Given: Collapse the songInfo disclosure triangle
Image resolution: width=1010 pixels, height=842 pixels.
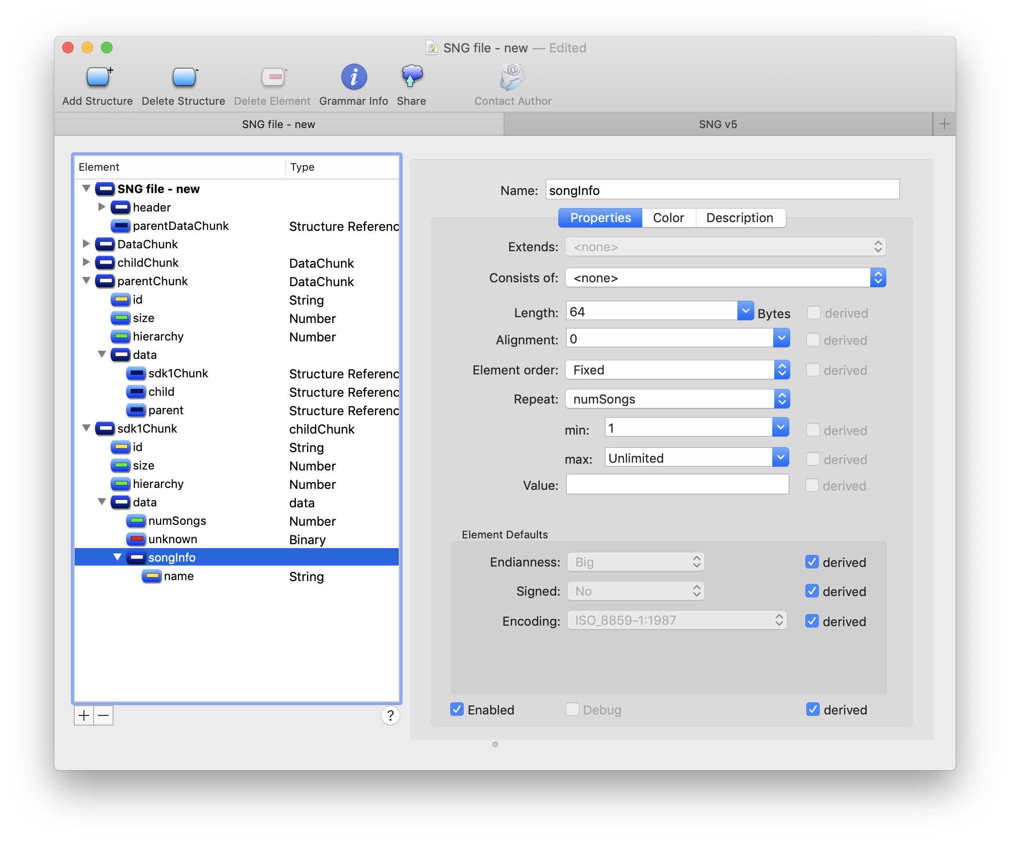Looking at the screenshot, I should pos(117,557).
